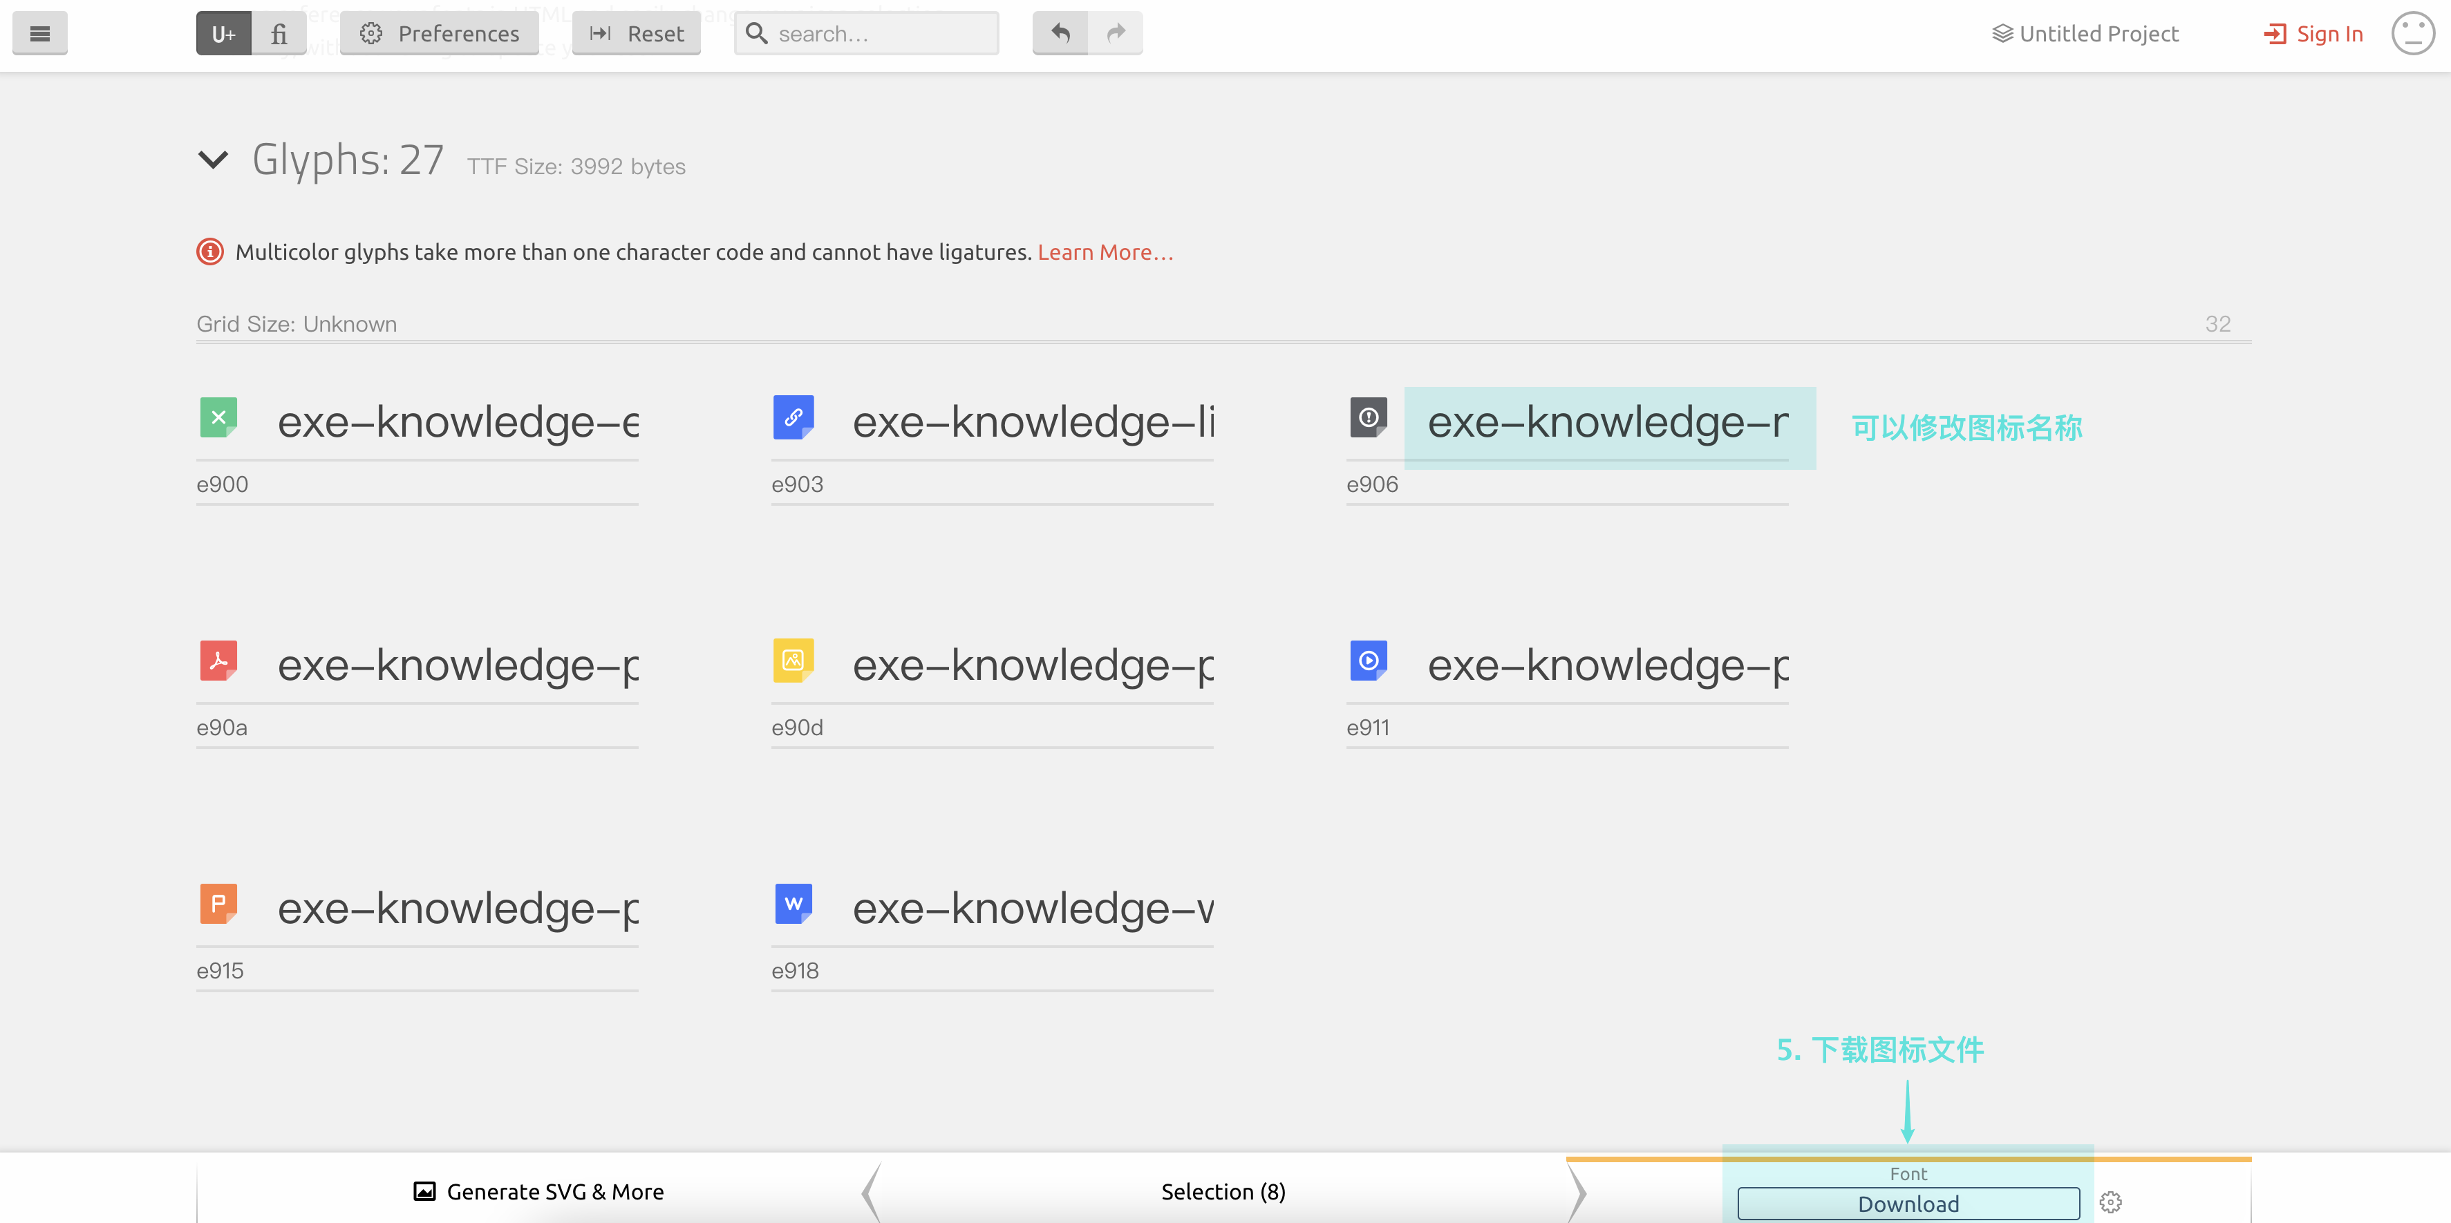Click the red PDF glyph at e90a
The height and width of the screenshot is (1223, 2451).
(x=218, y=660)
